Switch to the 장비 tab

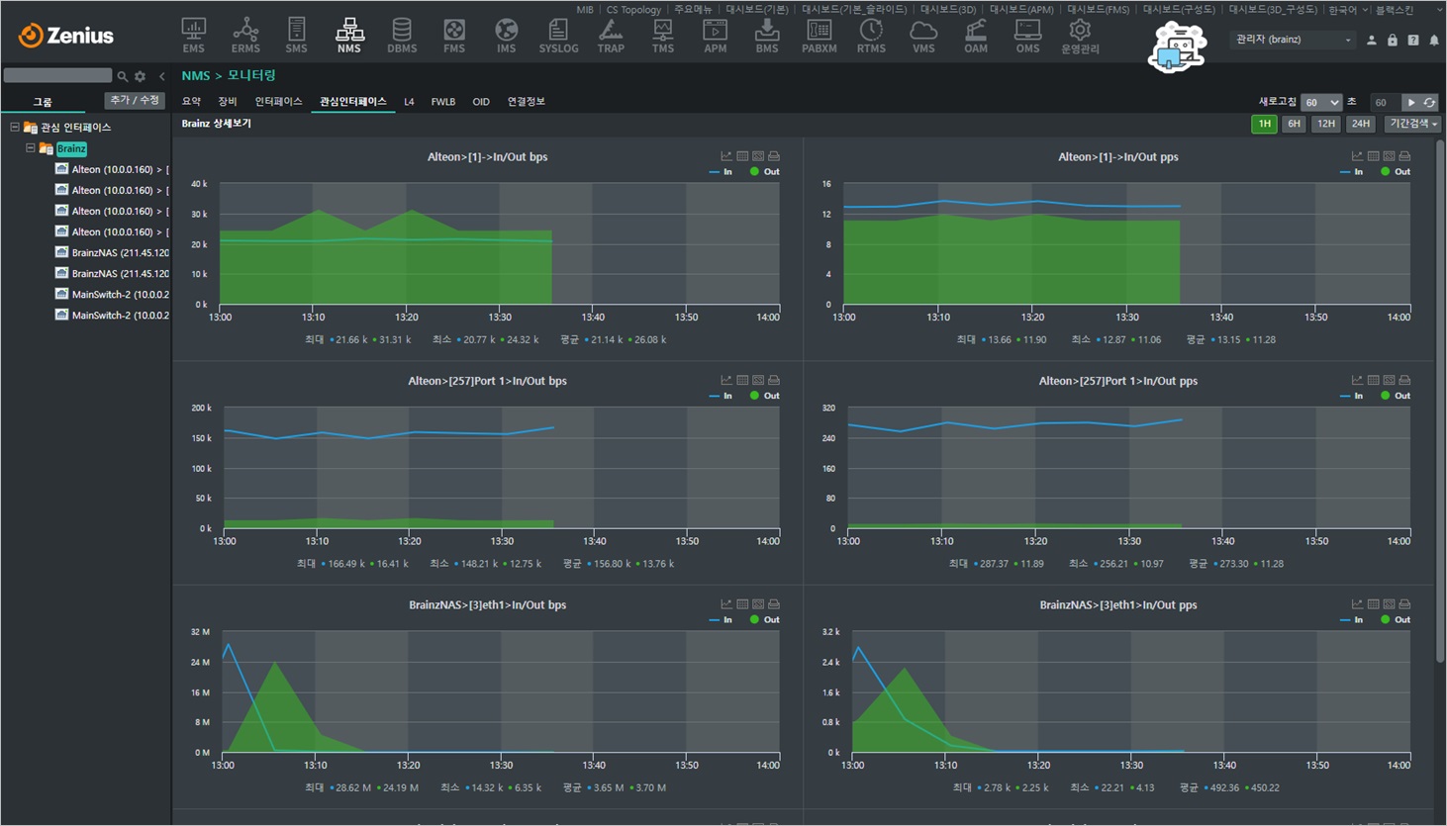pos(228,102)
